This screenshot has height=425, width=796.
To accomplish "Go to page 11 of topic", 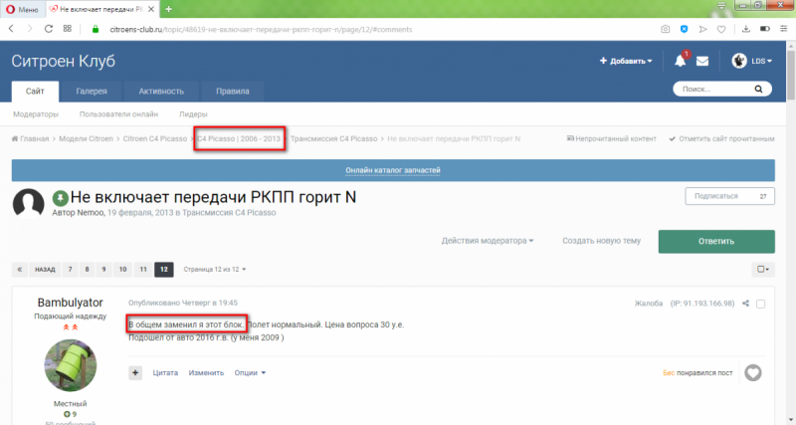I will 143,269.
